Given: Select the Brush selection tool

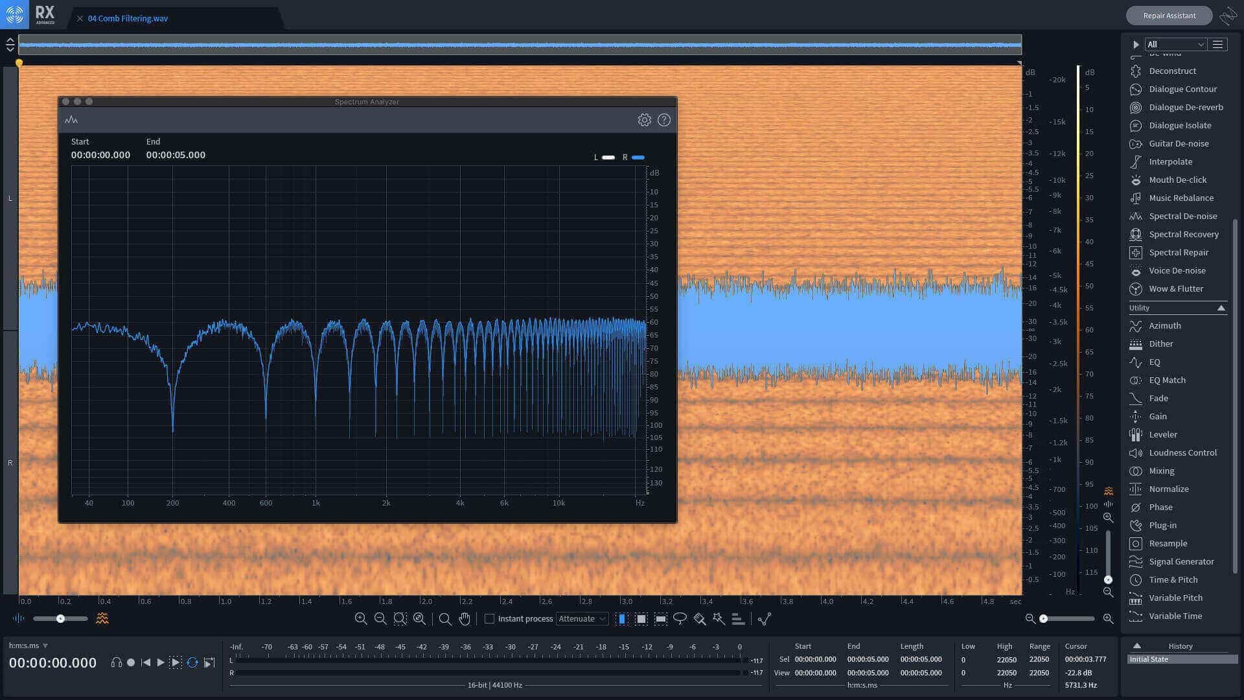Looking at the screenshot, I should coord(700,618).
